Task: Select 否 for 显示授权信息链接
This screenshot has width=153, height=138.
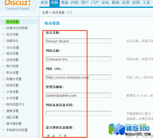Action: [x=60, y=136]
